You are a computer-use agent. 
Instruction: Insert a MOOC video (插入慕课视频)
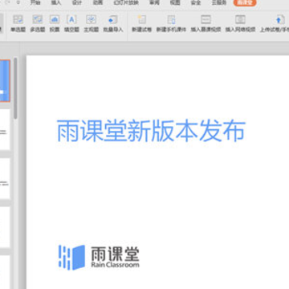click(x=206, y=23)
